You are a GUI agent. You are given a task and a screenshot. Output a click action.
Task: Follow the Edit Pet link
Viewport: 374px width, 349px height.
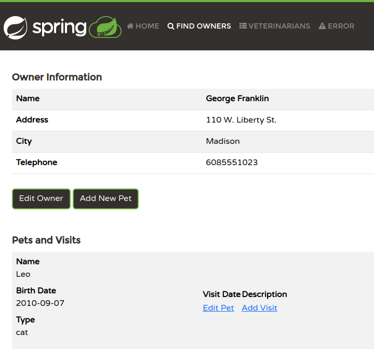(x=218, y=308)
